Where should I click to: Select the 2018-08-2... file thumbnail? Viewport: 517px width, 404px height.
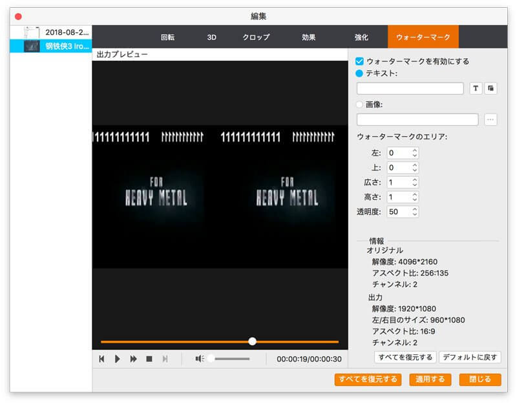pos(32,32)
